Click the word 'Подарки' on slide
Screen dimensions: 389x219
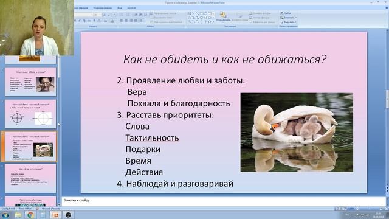[143, 150]
